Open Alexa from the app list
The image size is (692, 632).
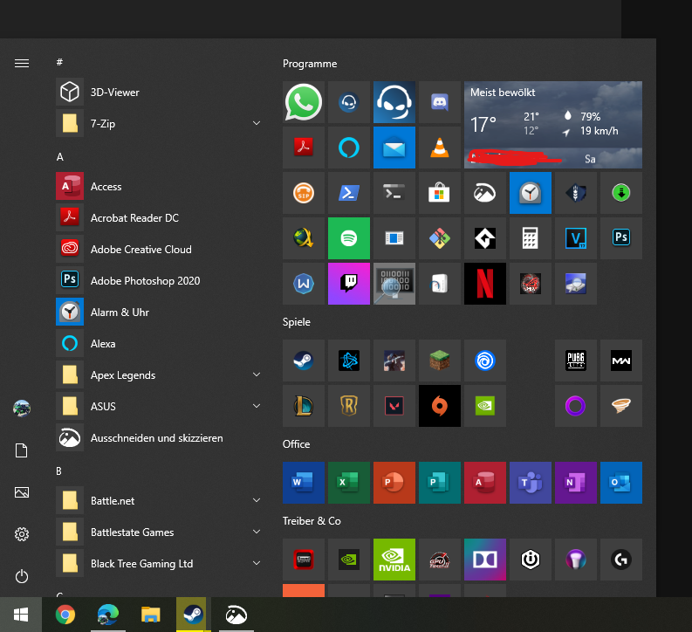[160, 343]
